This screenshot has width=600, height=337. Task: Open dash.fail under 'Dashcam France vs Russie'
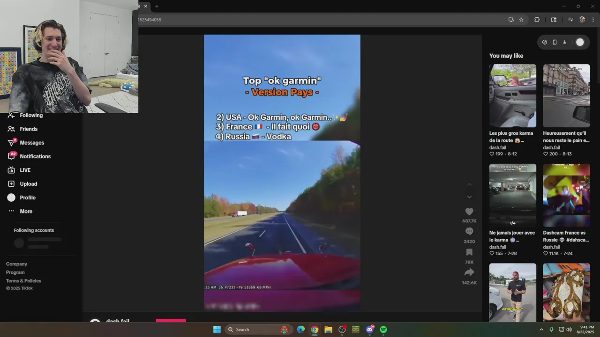point(551,247)
